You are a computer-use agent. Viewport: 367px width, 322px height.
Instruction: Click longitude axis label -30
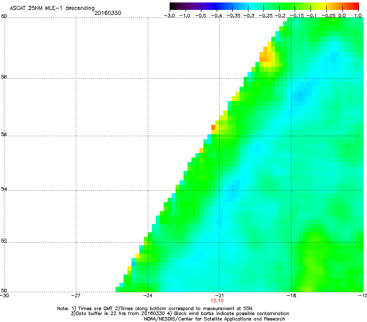tap(4, 296)
